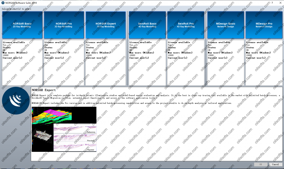Select the NORSAR Expert 3D Ray Modelling tile

click(106, 25)
